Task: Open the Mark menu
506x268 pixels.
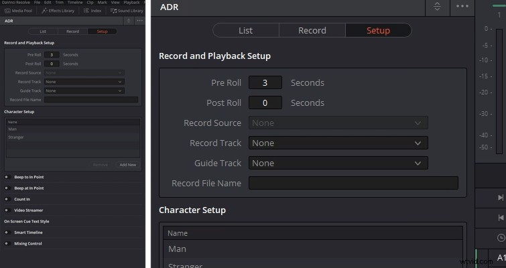Action: [x=102, y=2]
